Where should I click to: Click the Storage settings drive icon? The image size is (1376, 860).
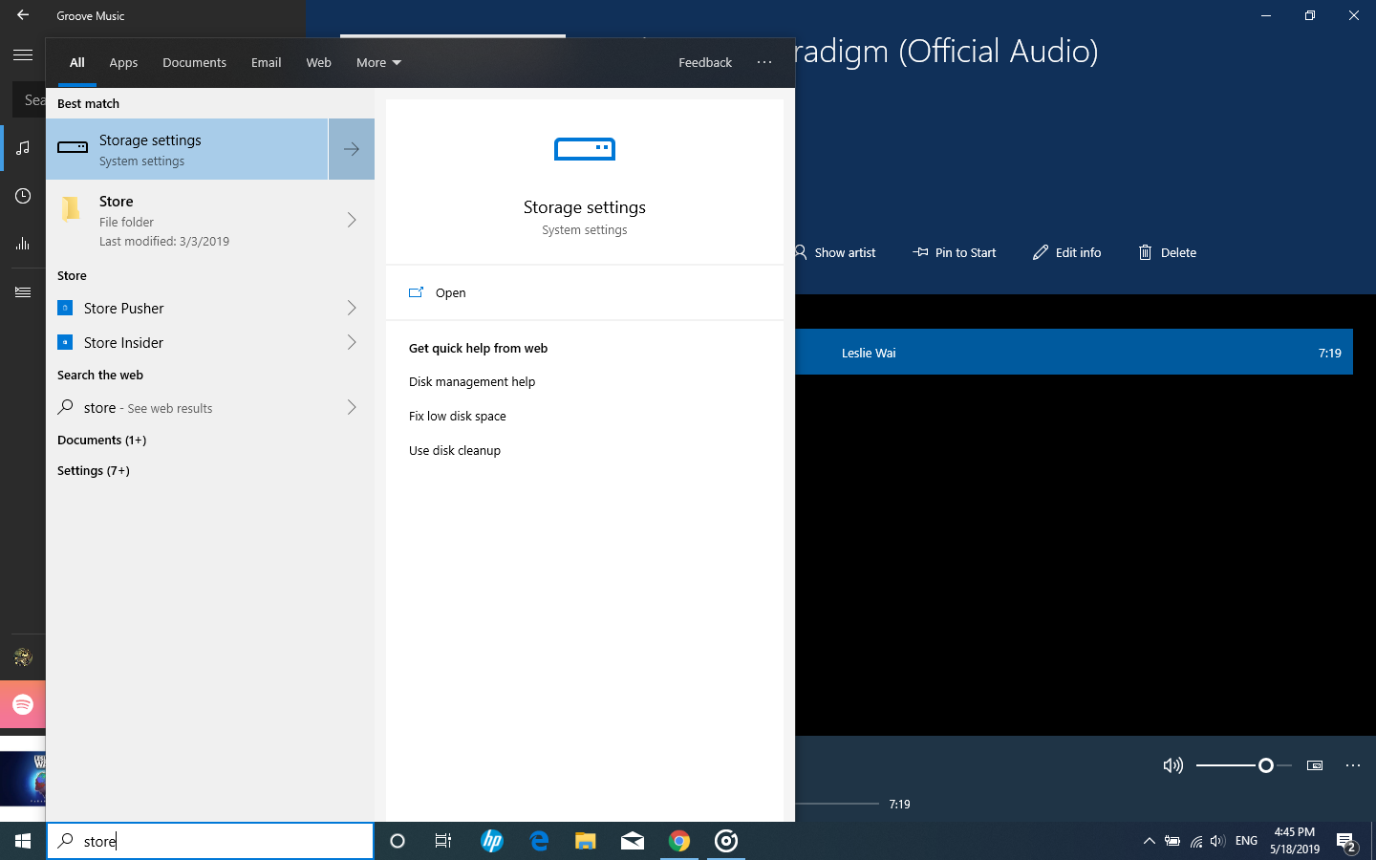[x=585, y=149]
